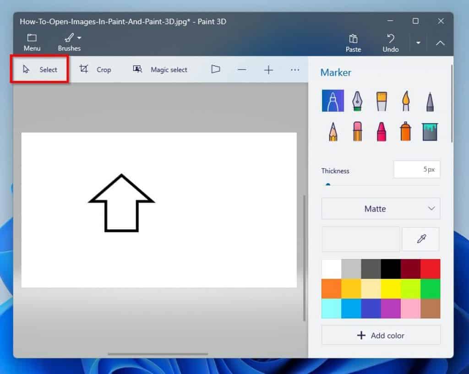The width and height of the screenshot is (469, 374).
Task: Undo the last action
Action: point(391,43)
